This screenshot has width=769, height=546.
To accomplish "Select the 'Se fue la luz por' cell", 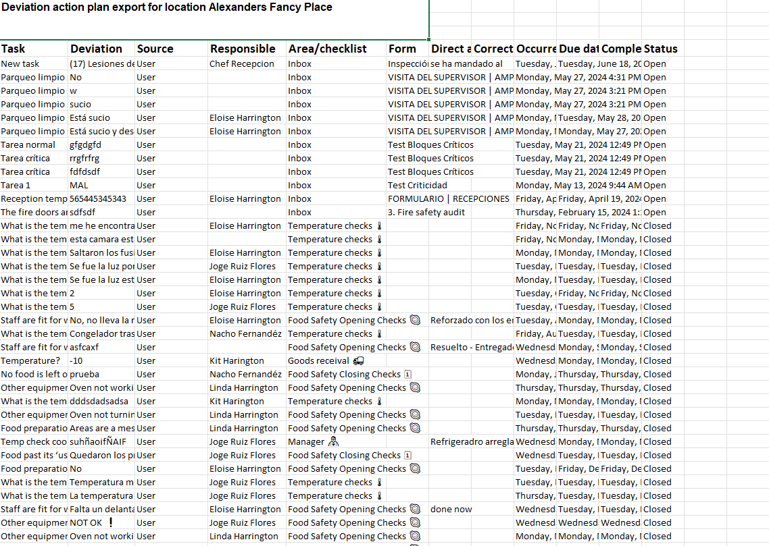I will pos(101,267).
